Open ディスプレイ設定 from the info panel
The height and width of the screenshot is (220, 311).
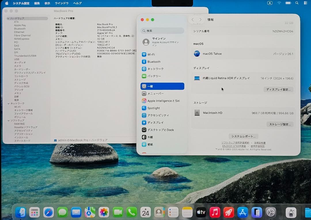coord(278,90)
